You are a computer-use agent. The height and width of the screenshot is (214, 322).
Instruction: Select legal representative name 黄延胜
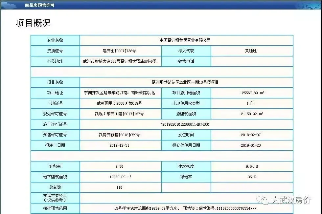pyautogui.click(x=251, y=51)
